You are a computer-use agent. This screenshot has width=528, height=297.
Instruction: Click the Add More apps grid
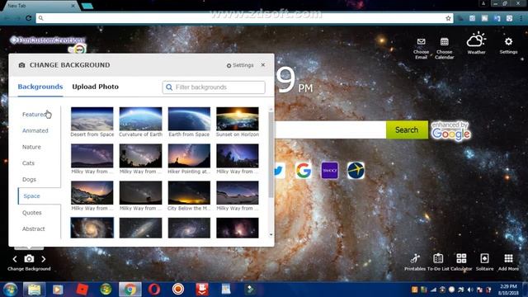(x=508, y=262)
